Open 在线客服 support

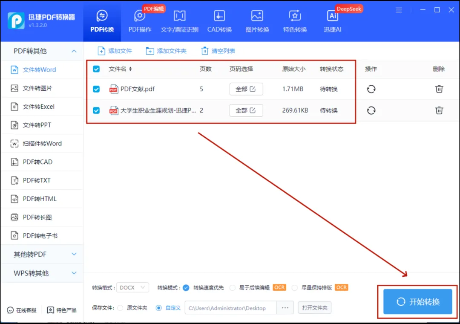[22, 310]
